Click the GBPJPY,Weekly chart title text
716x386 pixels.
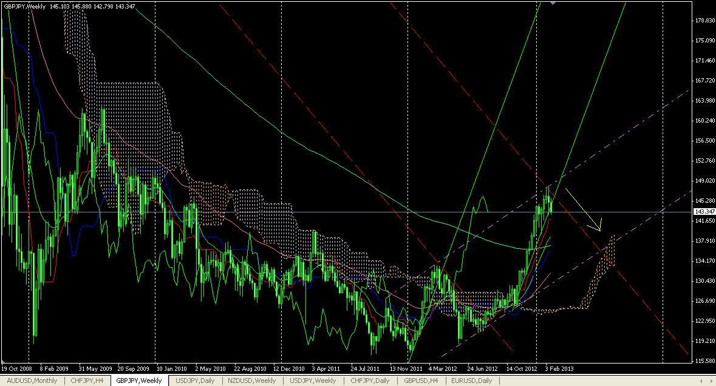pos(25,7)
